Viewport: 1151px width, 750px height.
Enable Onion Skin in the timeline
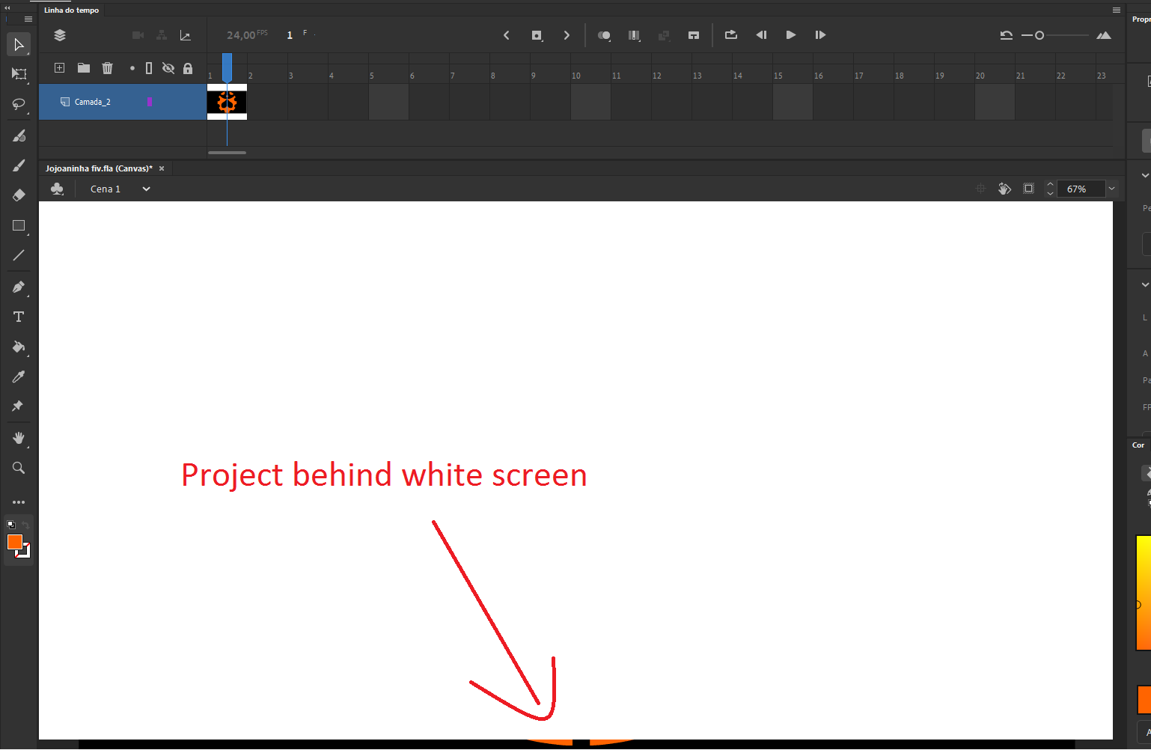click(x=604, y=34)
